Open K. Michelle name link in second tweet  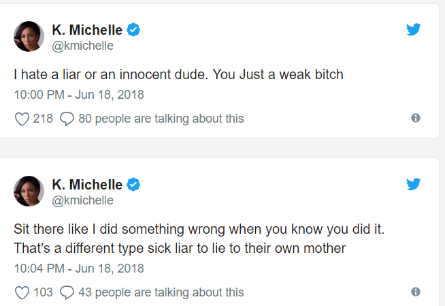[x=87, y=185]
